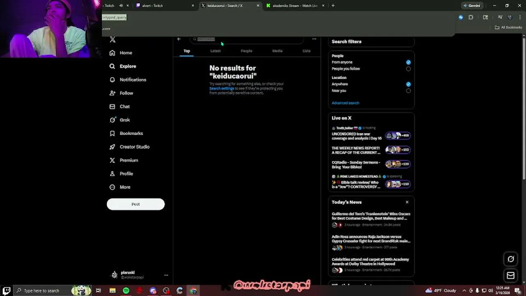
Task: Switch to the Lists tab
Action: click(x=307, y=51)
